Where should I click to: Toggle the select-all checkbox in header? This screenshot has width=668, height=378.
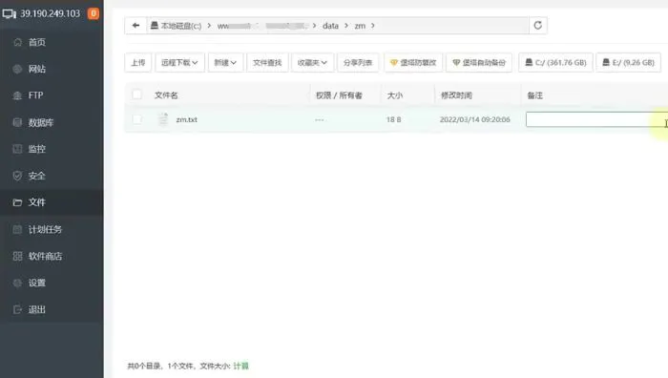pos(136,94)
